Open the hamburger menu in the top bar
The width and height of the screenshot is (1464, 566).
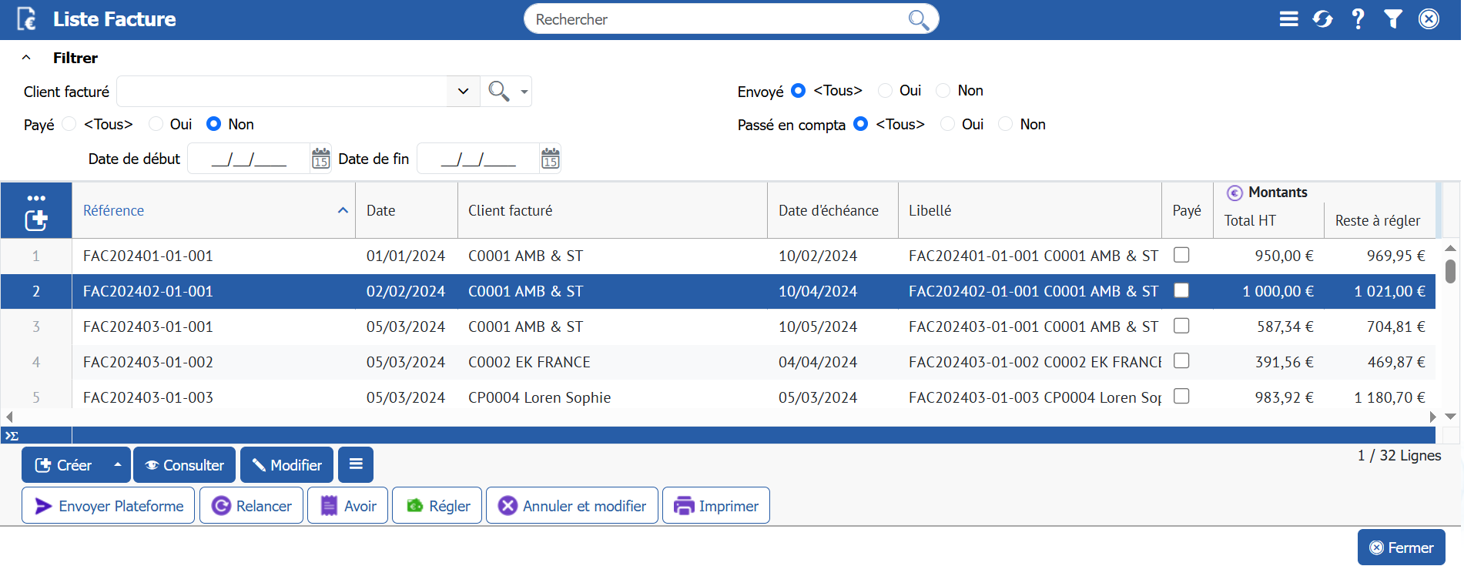pos(1288,19)
